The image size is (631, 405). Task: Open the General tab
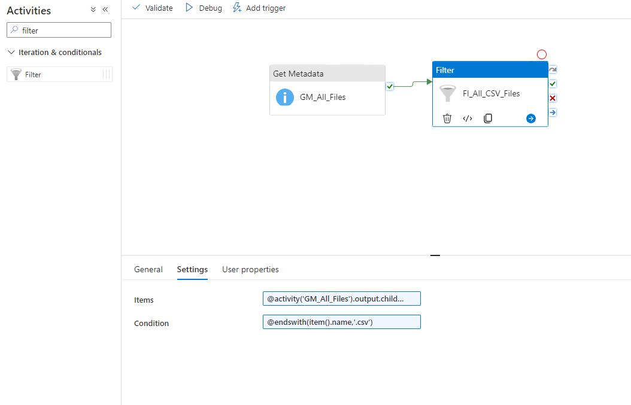148,269
